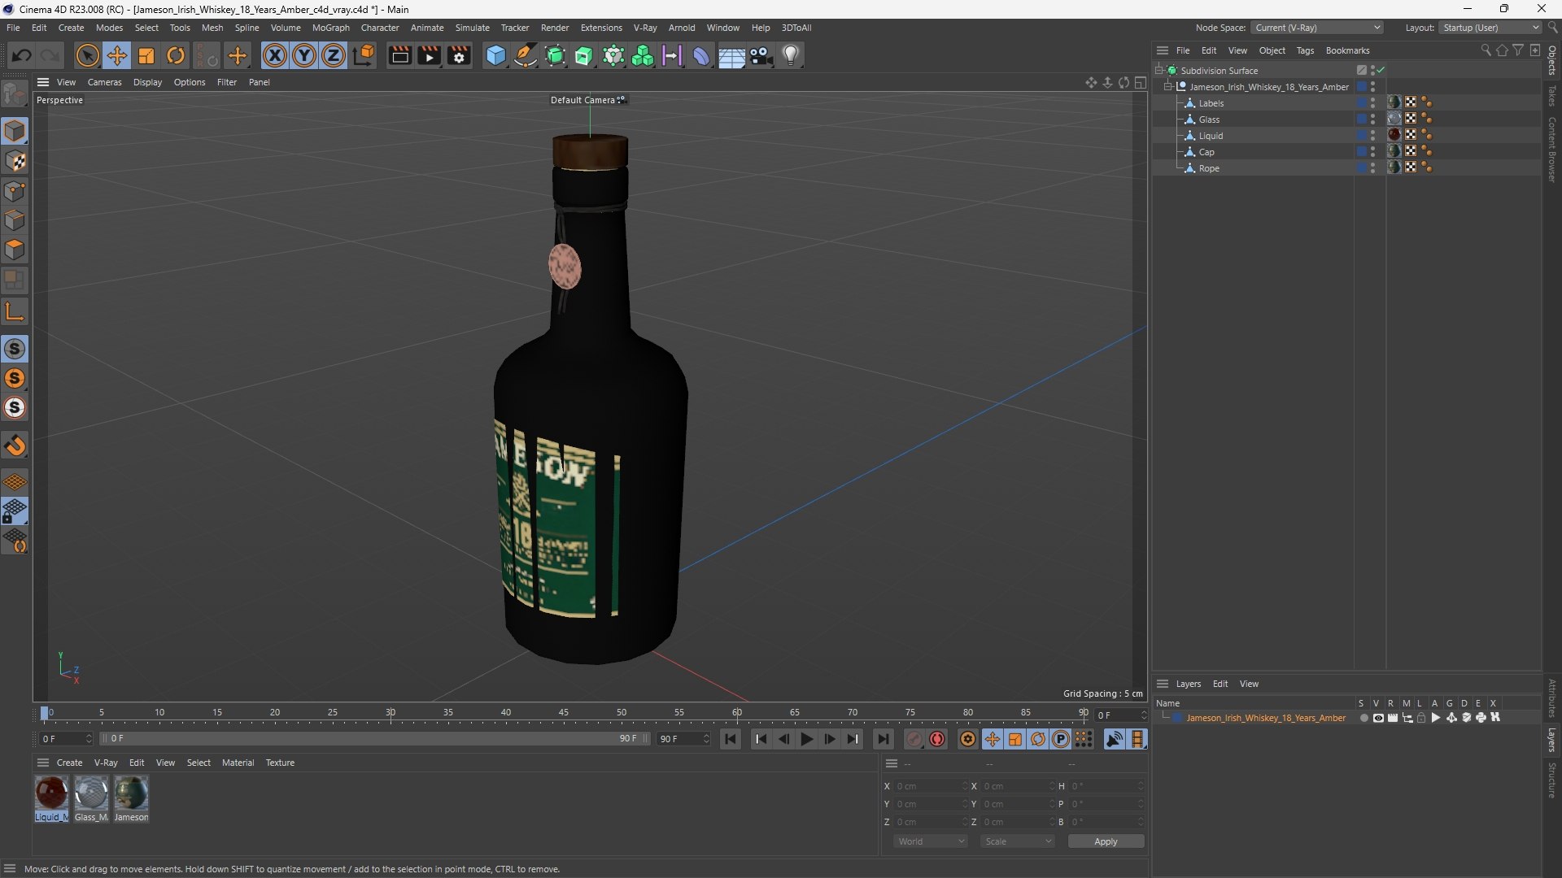
Task: Play animation forward
Action: point(806,739)
